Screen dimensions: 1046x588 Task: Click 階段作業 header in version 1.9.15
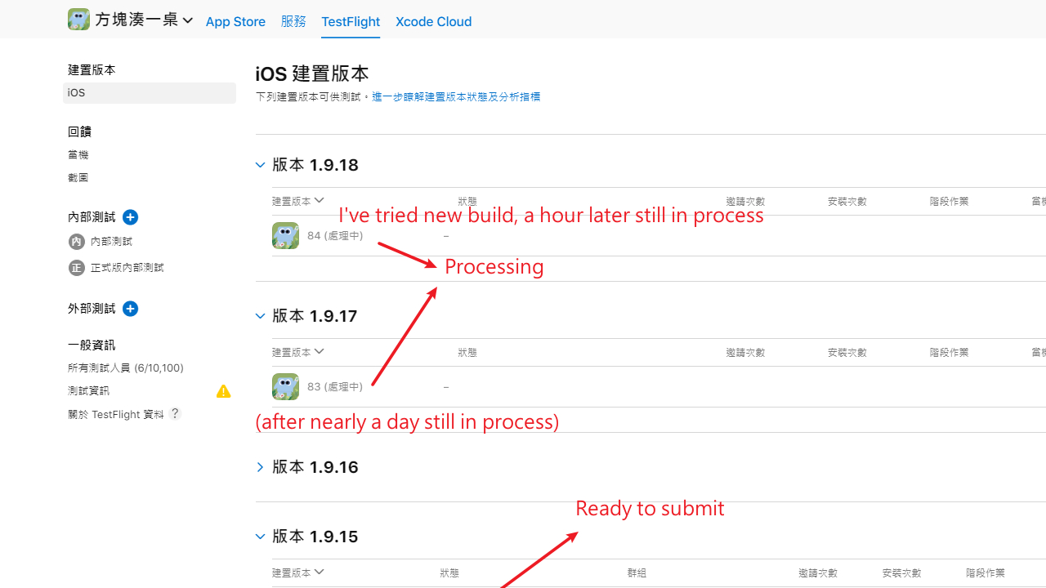[986, 573]
